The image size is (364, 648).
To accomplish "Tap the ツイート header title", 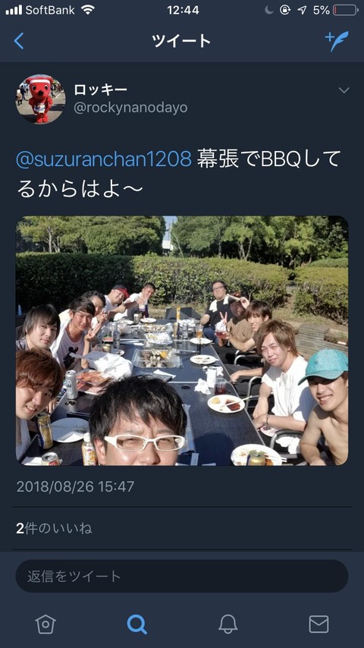I will 181,41.
